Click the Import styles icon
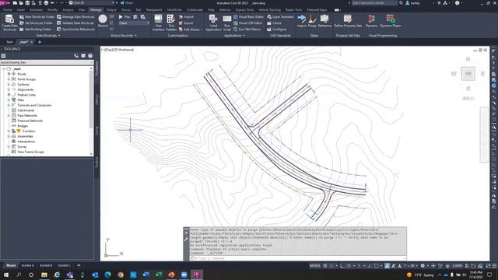Image resolution: width=498 pixels, height=280 pixels. tap(302, 21)
